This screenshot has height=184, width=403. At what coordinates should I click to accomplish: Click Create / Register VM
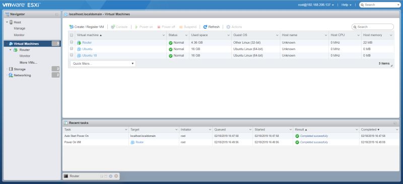click(x=87, y=27)
